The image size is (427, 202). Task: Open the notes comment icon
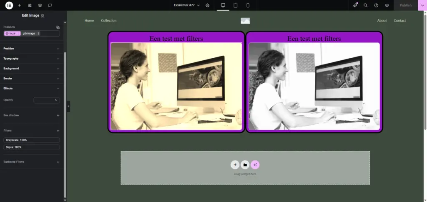[x=50, y=5]
